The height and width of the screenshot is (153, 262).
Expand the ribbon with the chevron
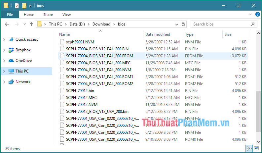(x=250, y=15)
